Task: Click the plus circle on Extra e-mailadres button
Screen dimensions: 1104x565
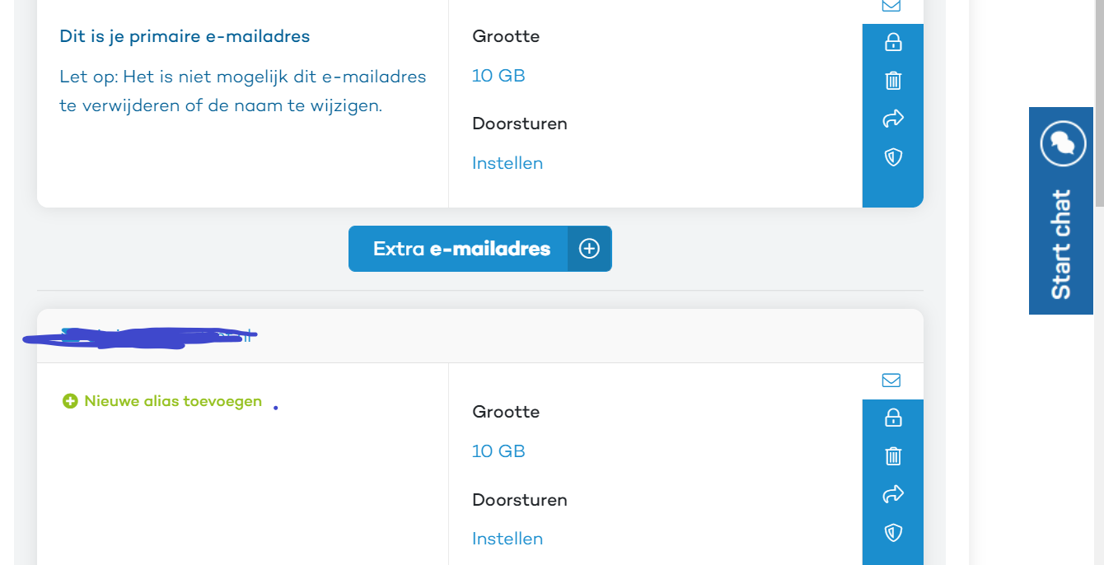Action: [589, 249]
